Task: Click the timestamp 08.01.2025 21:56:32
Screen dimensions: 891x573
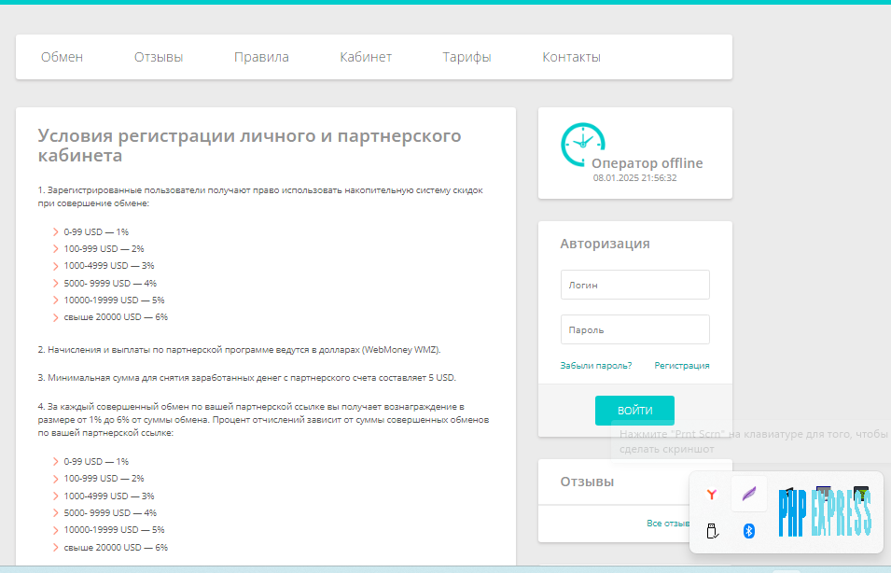Action: (x=634, y=178)
